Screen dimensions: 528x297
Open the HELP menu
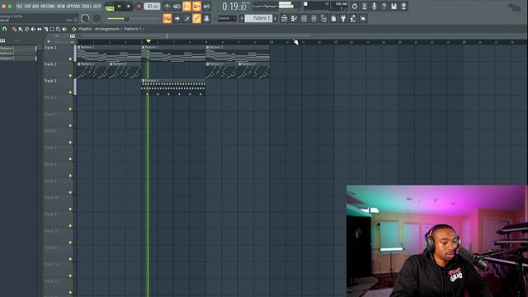coord(97,6)
